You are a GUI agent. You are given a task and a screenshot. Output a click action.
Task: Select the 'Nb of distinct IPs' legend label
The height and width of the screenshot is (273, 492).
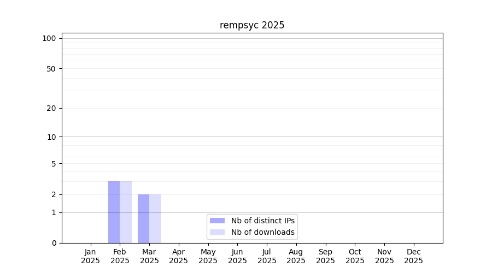(x=262, y=221)
